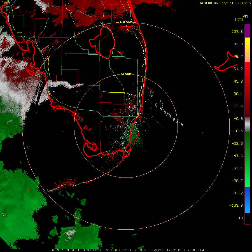Click the 107.8 velocity scale value

click(x=237, y=31)
